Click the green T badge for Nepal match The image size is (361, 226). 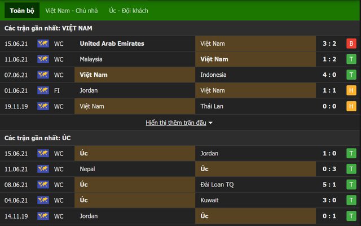pyautogui.click(x=350, y=169)
